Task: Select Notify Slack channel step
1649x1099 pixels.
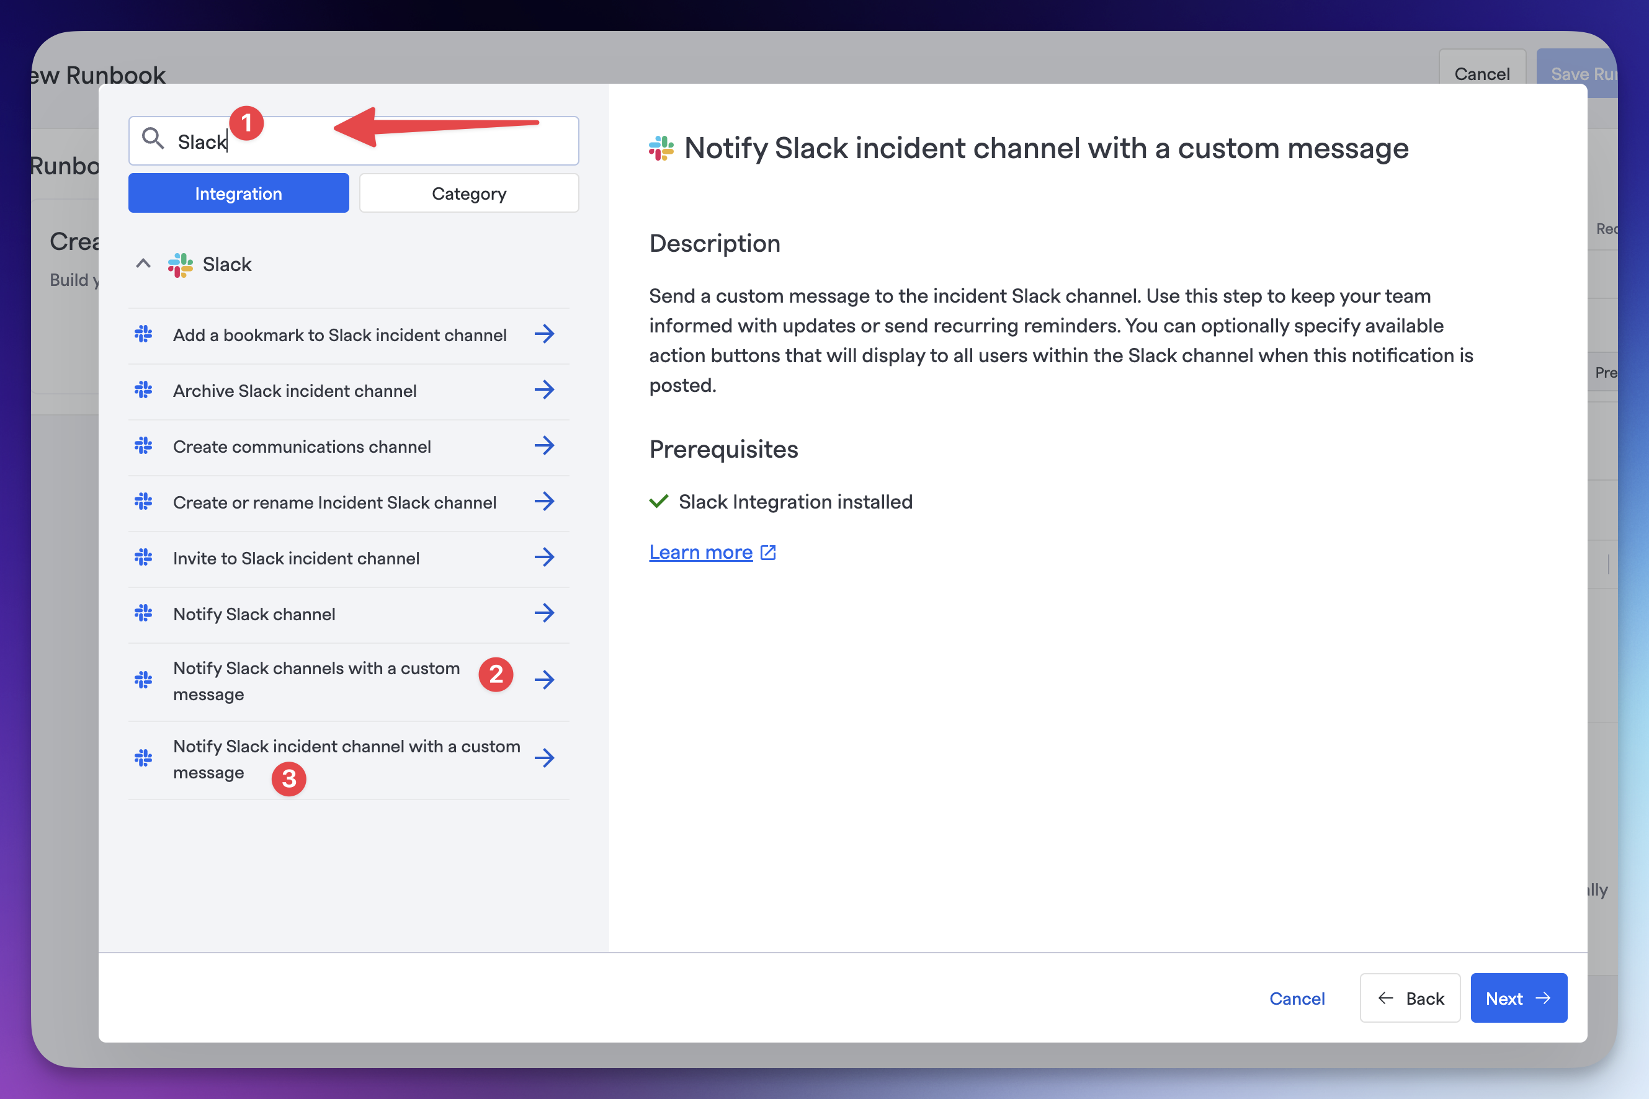Action: 349,615
